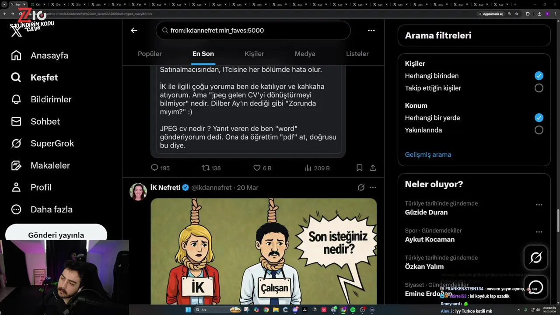Open browser profile avatar

tap(547, 14)
